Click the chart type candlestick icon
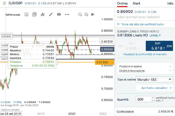 coord(34,14)
